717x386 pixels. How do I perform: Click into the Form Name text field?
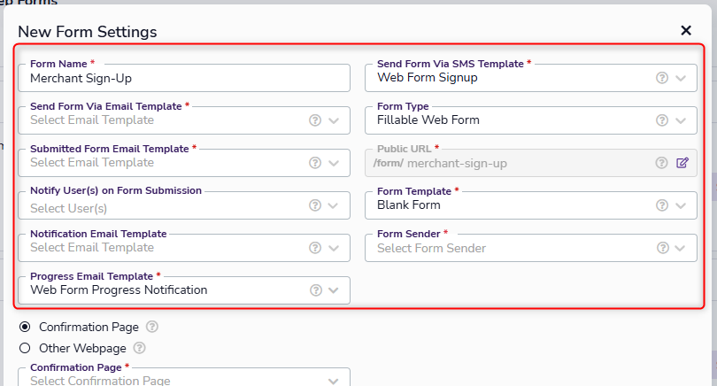click(184, 78)
